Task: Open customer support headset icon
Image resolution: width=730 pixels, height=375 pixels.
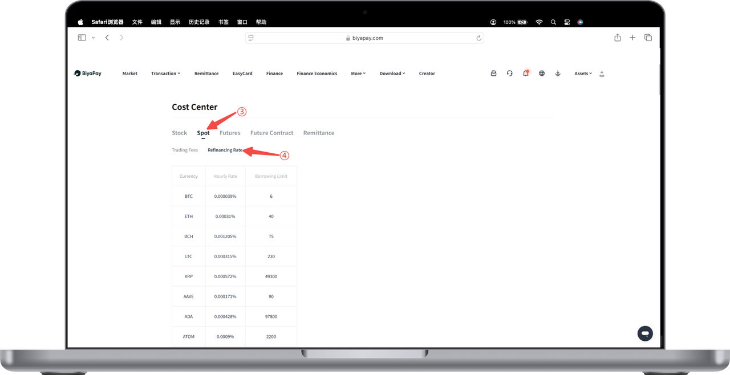Action: tap(509, 74)
